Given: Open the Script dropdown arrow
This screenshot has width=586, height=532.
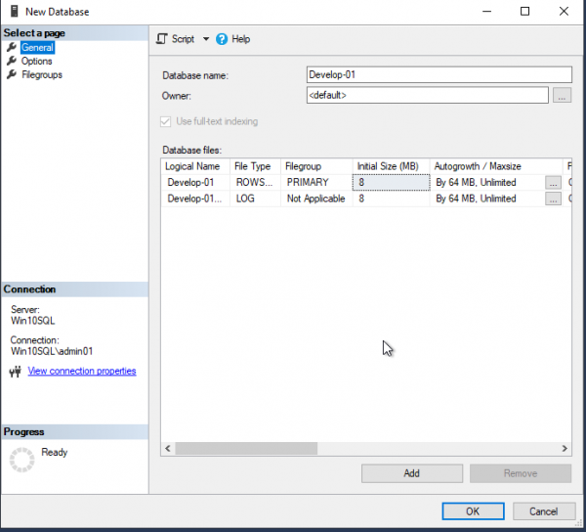Looking at the screenshot, I should [206, 39].
